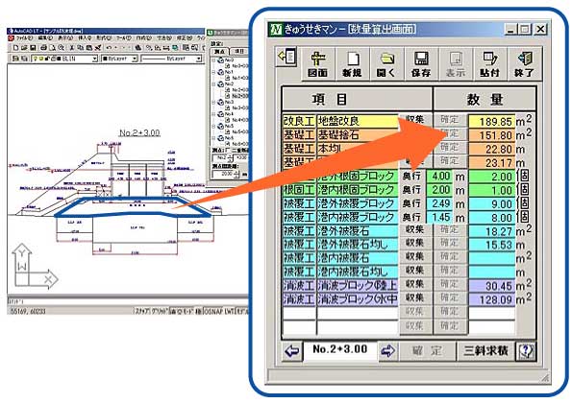Go to previous station with left arrow
The width and height of the screenshot is (572, 403).
point(292,351)
